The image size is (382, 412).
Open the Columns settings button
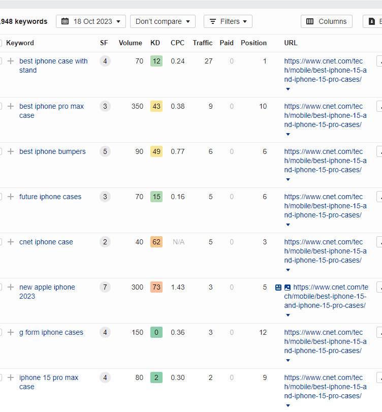pyautogui.click(x=327, y=21)
